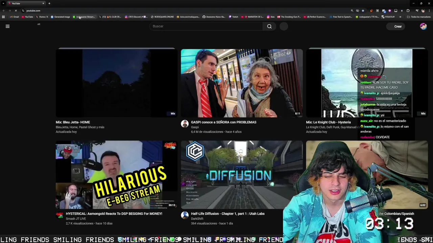Open the HILARIOUS E-BEG STREAM thumbnail
Image resolution: width=433 pixels, height=243 pixels.
point(116,175)
